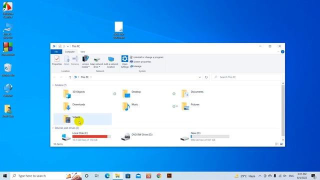
Task: Select the Desktop folder in This PC
Action: click(x=142, y=94)
